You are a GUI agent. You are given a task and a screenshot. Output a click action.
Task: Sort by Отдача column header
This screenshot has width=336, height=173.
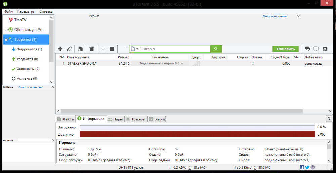pos(243,57)
